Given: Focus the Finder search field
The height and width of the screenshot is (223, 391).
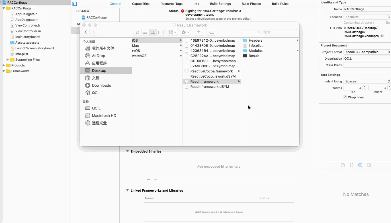Looking at the screenshot, I should click(x=267, y=32).
